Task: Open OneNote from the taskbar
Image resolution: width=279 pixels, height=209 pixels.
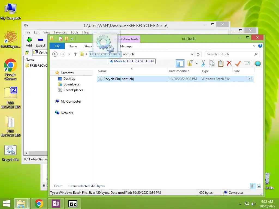Action: pos(56,204)
